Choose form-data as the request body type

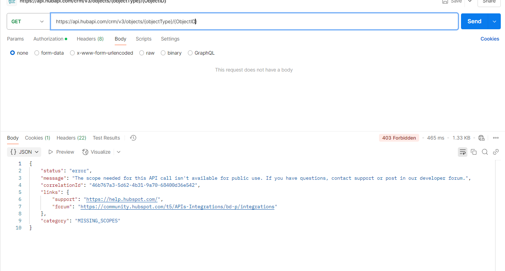[37, 53]
